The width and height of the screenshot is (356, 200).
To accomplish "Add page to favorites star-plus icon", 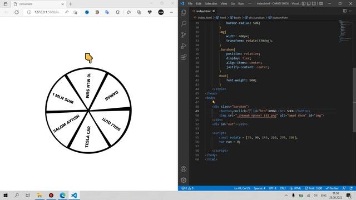I will [76, 12].
